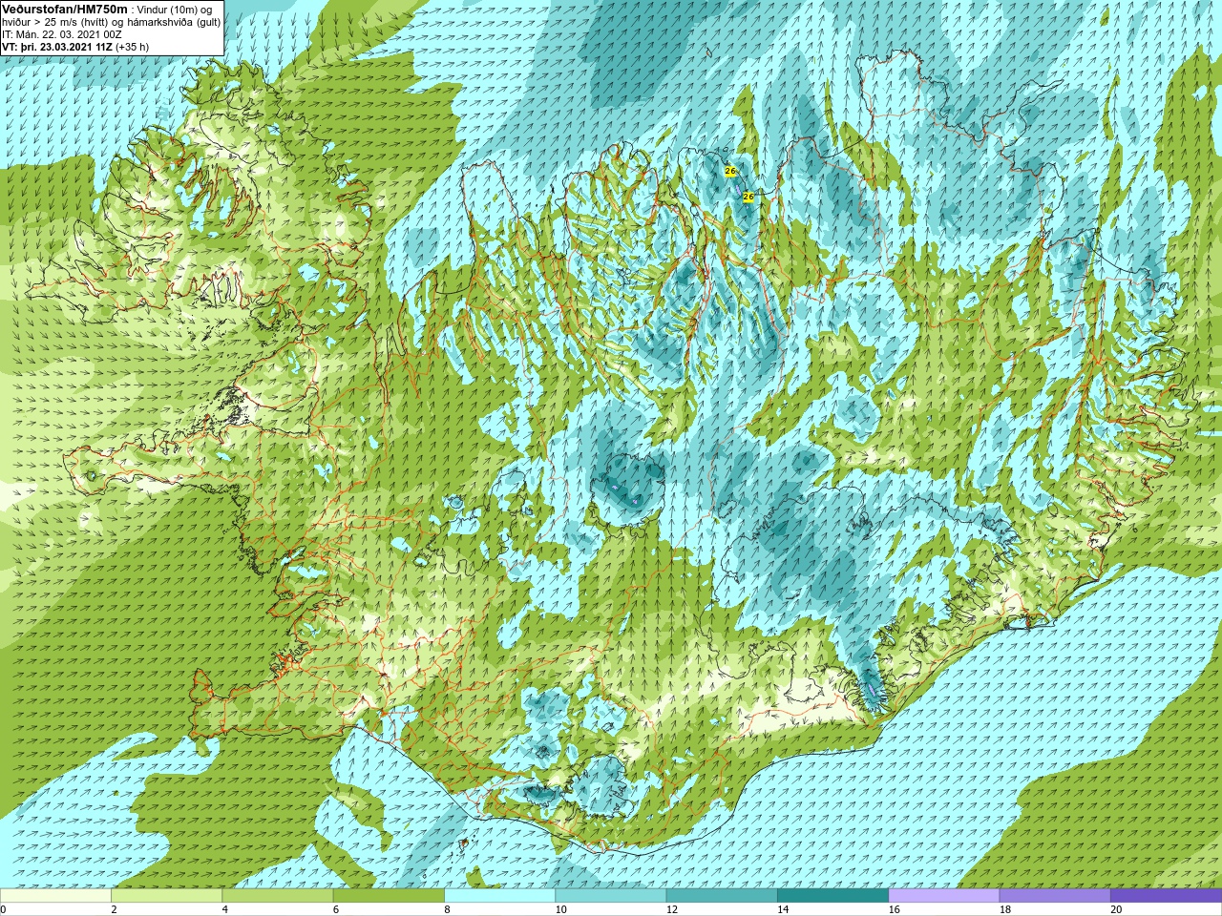
Task: Click the 'VT: Þri. 23.03.2021 11Z' valid time
Action: coord(56,47)
